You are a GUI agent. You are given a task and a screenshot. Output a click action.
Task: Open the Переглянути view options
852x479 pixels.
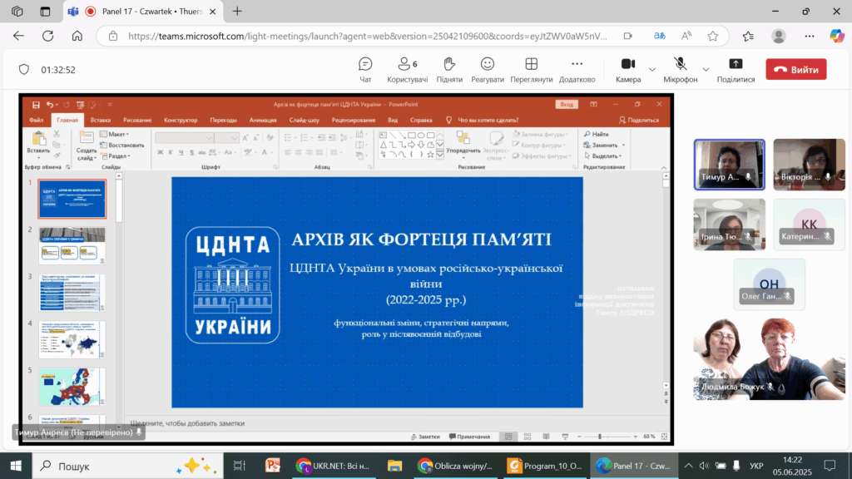532,70
